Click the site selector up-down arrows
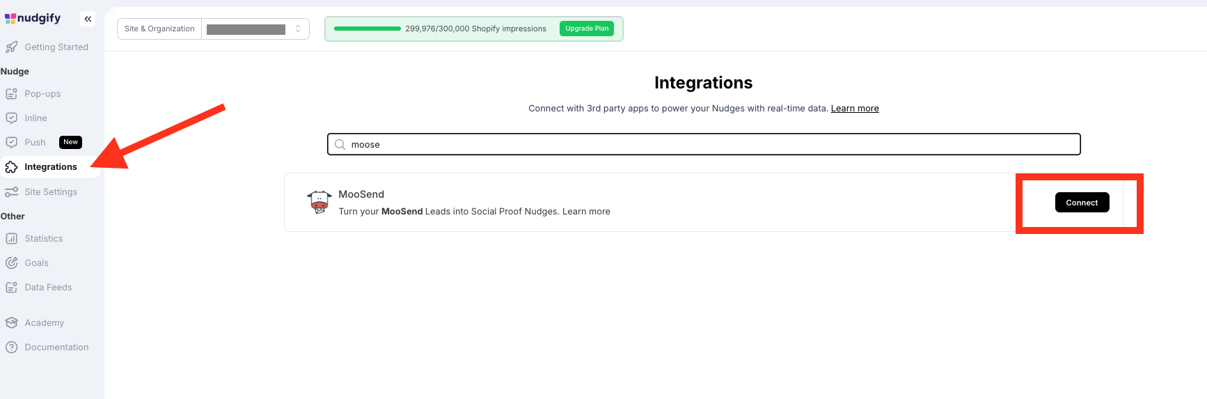1207x399 pixels. (298, 29)
